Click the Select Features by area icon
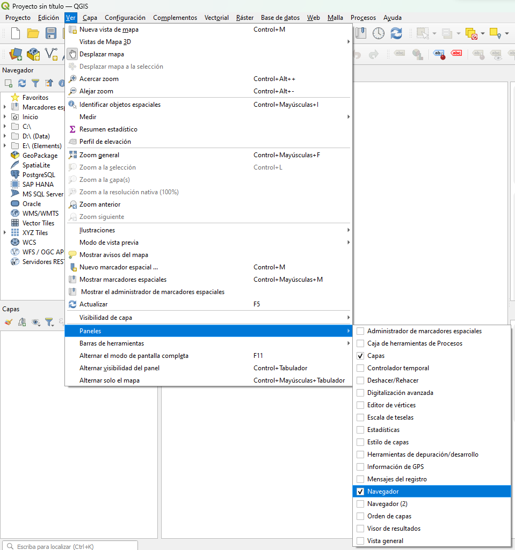This screenshot has width=515, height=550. [423, 33]
